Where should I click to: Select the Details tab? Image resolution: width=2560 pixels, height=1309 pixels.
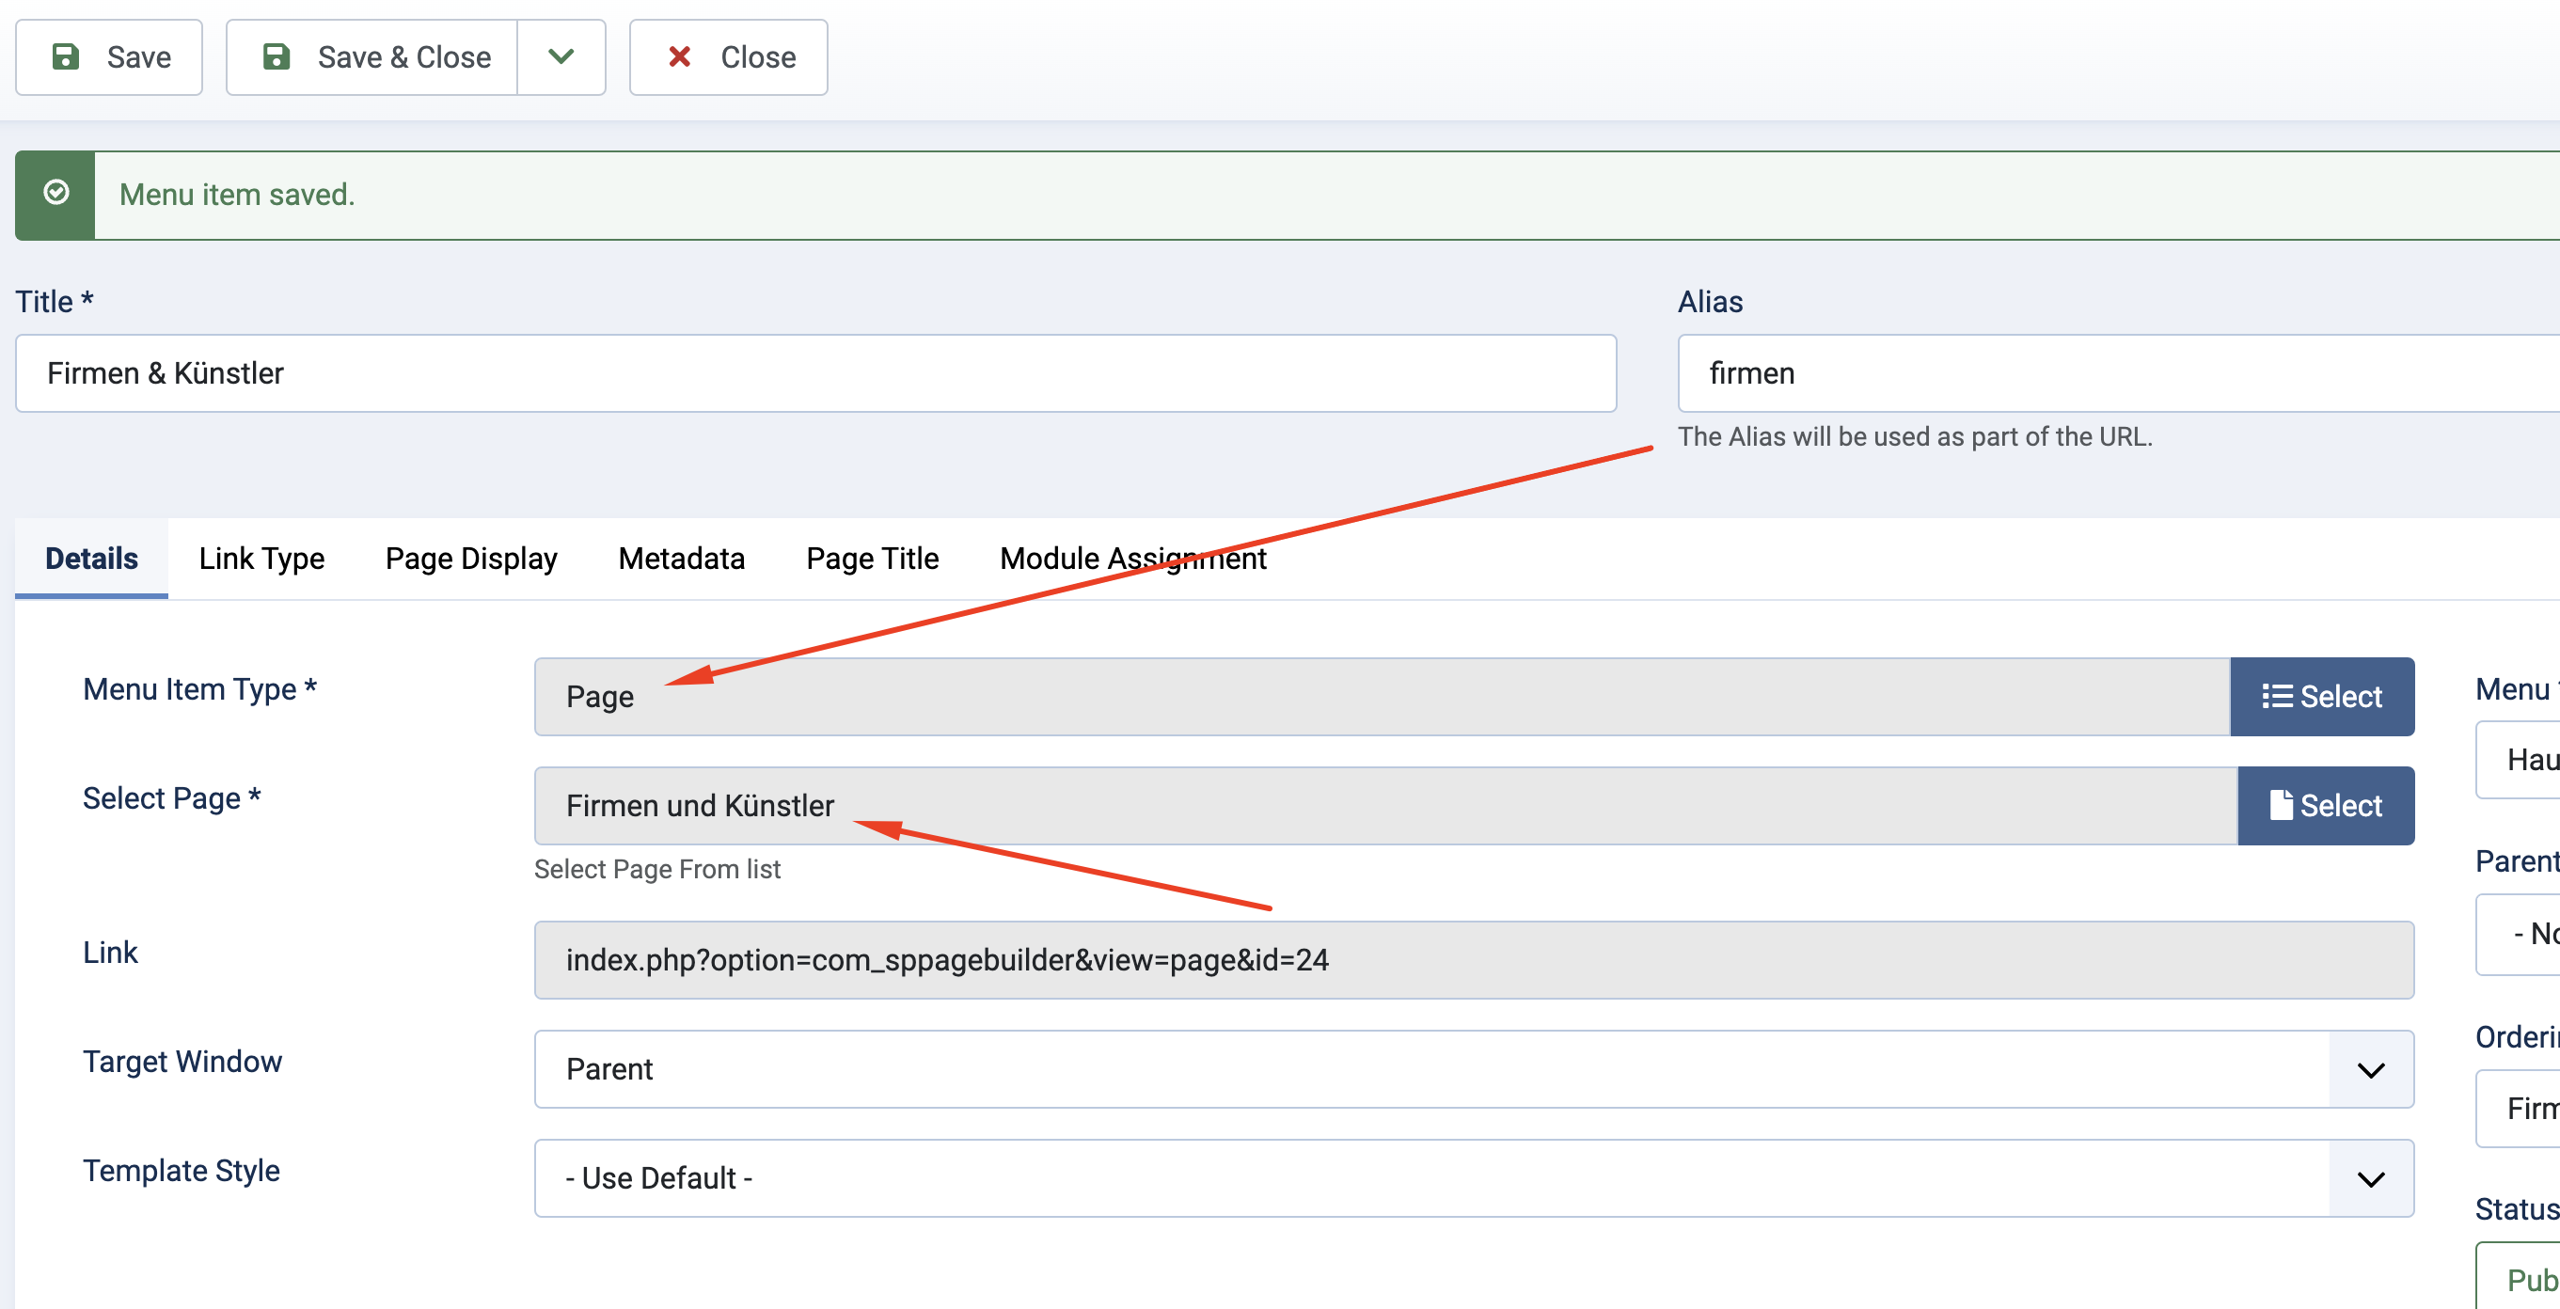point(91,559)
